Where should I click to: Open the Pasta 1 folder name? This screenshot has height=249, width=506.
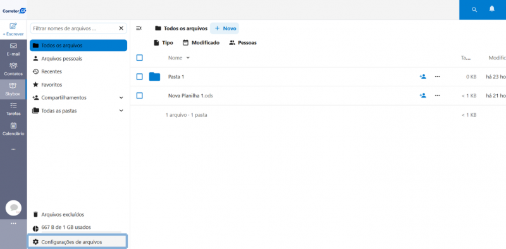pyautogui.click(x=176, y=76)
